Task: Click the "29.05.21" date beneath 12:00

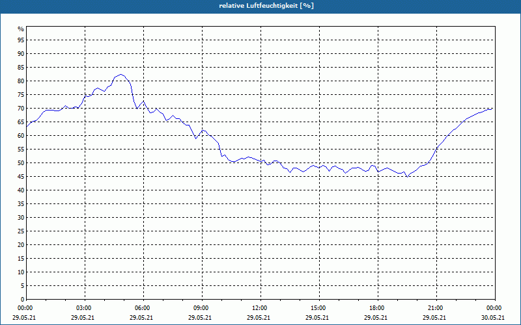Action: [258, 317]
